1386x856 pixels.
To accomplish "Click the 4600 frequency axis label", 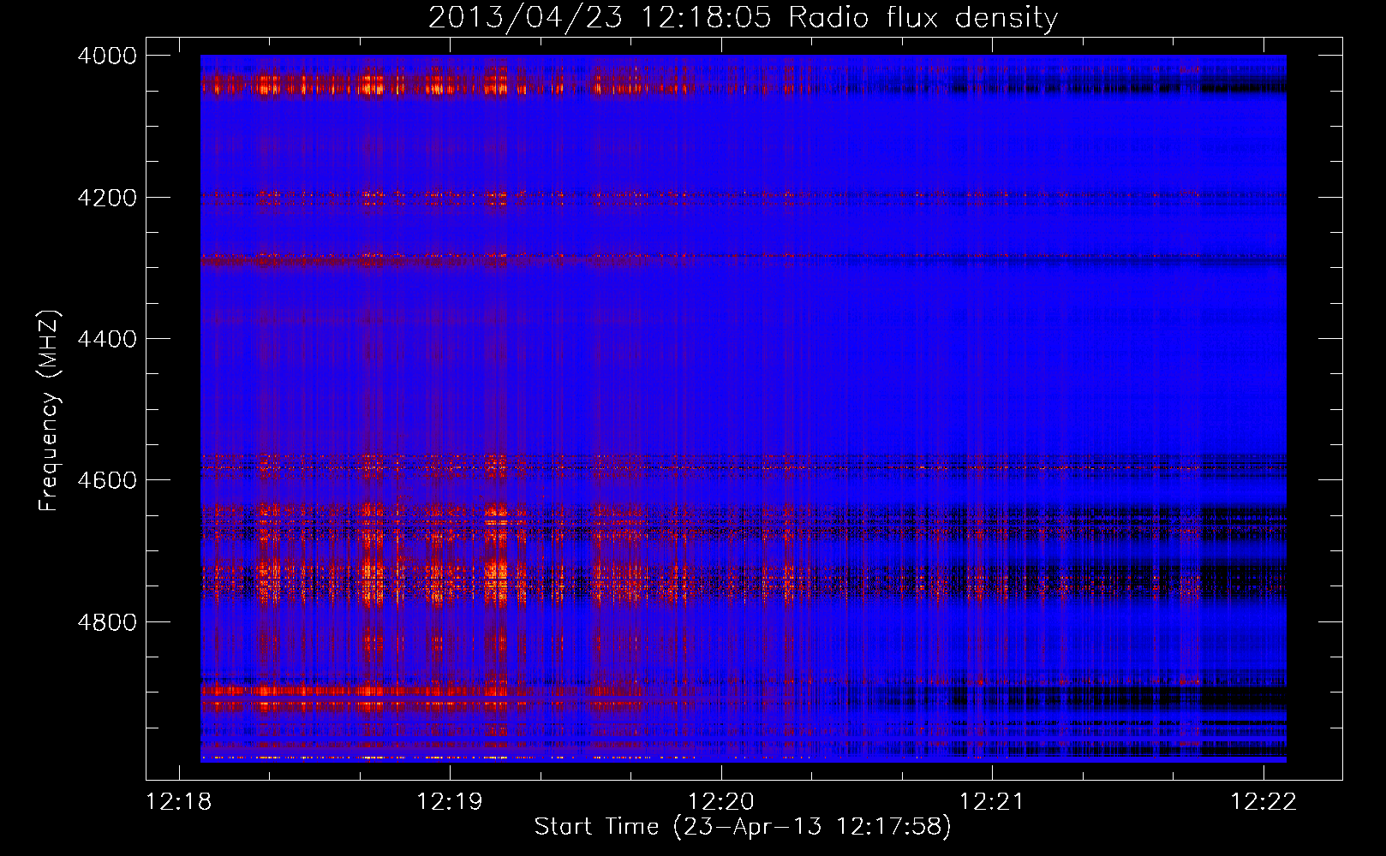I will pyautogui.click(x=107, y=480).
